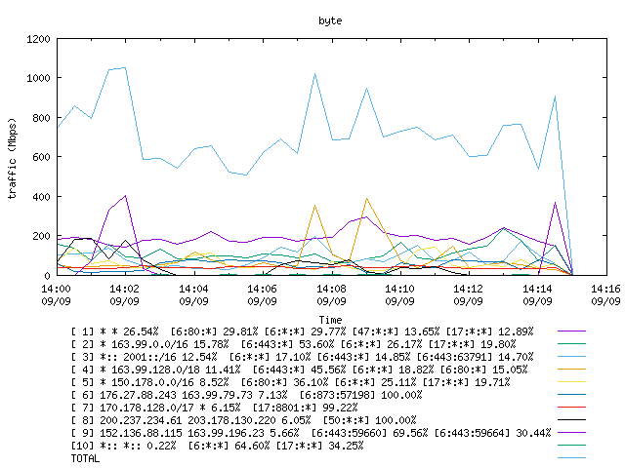Click the y-axis value 1200

click(x=38, y=39)
